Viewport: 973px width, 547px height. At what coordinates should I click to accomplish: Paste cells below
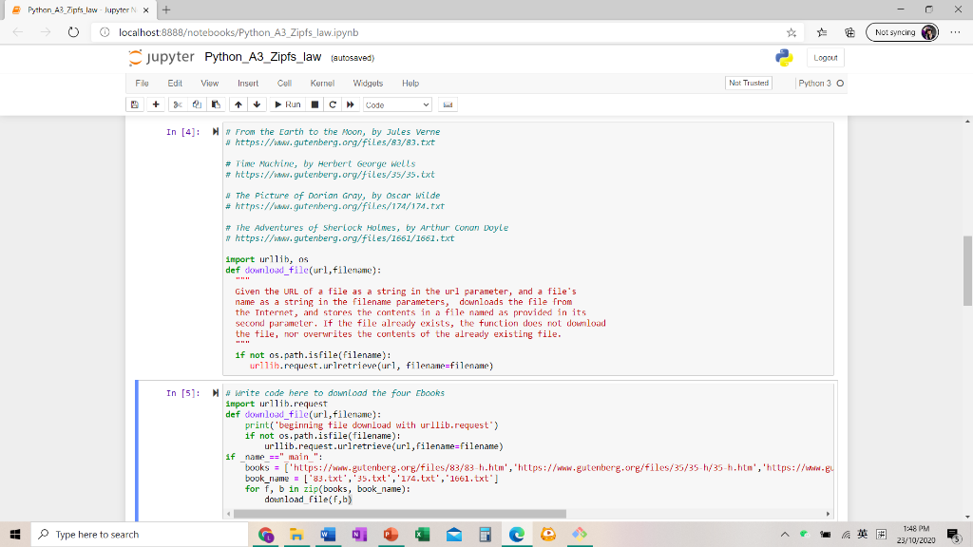216,104
